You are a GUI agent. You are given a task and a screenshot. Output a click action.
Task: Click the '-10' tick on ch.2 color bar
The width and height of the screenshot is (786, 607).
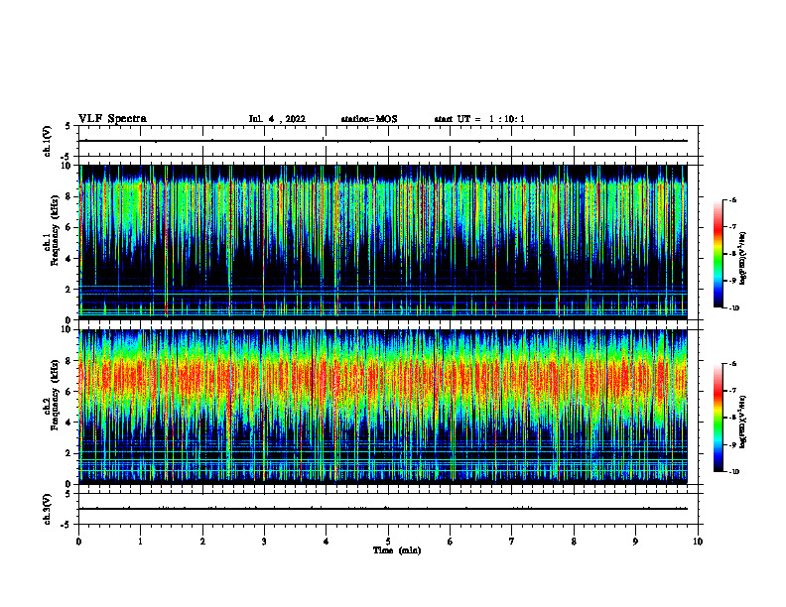734,472
